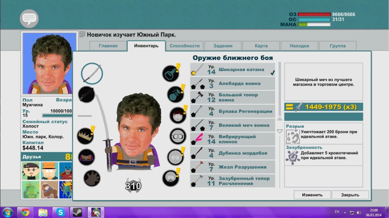Open the chat speech bubble icon
Screen dimensions: 389x218
click(29, 19)
